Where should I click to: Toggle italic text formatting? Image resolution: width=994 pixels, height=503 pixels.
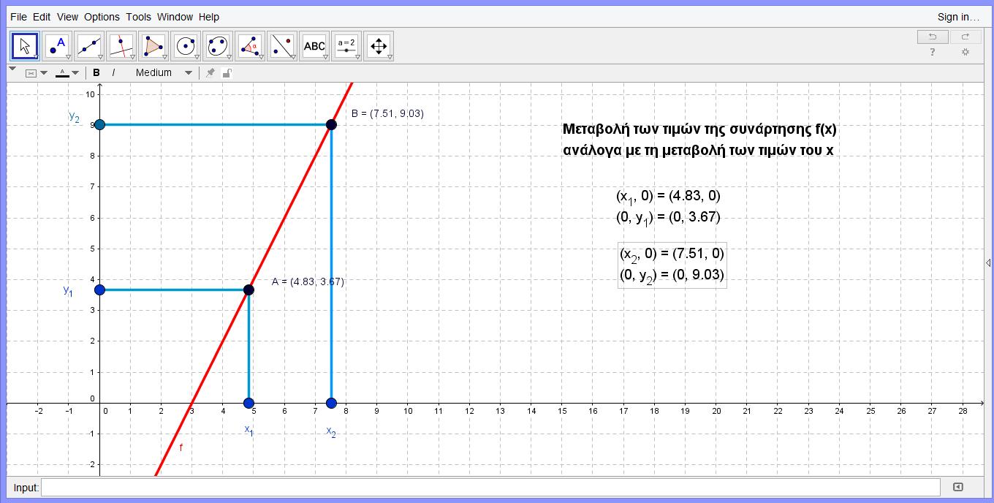113,72
